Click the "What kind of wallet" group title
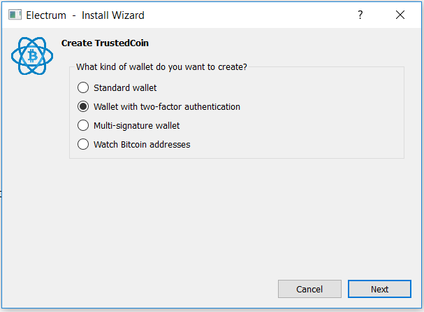This screenshot has width=424, height=312. 161,67
